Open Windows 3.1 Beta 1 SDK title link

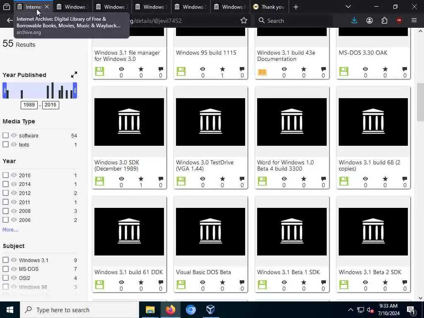click(x=288, y=272)
